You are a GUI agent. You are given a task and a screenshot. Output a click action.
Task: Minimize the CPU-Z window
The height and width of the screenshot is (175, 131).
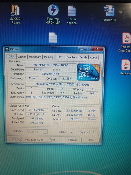pyautogui.click(x=82, y=49)
